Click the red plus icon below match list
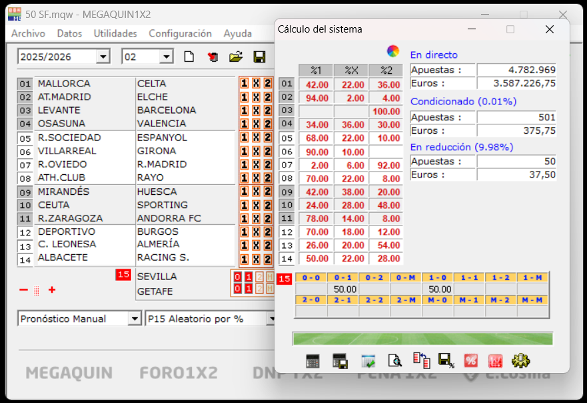 (x=52, y=290)
